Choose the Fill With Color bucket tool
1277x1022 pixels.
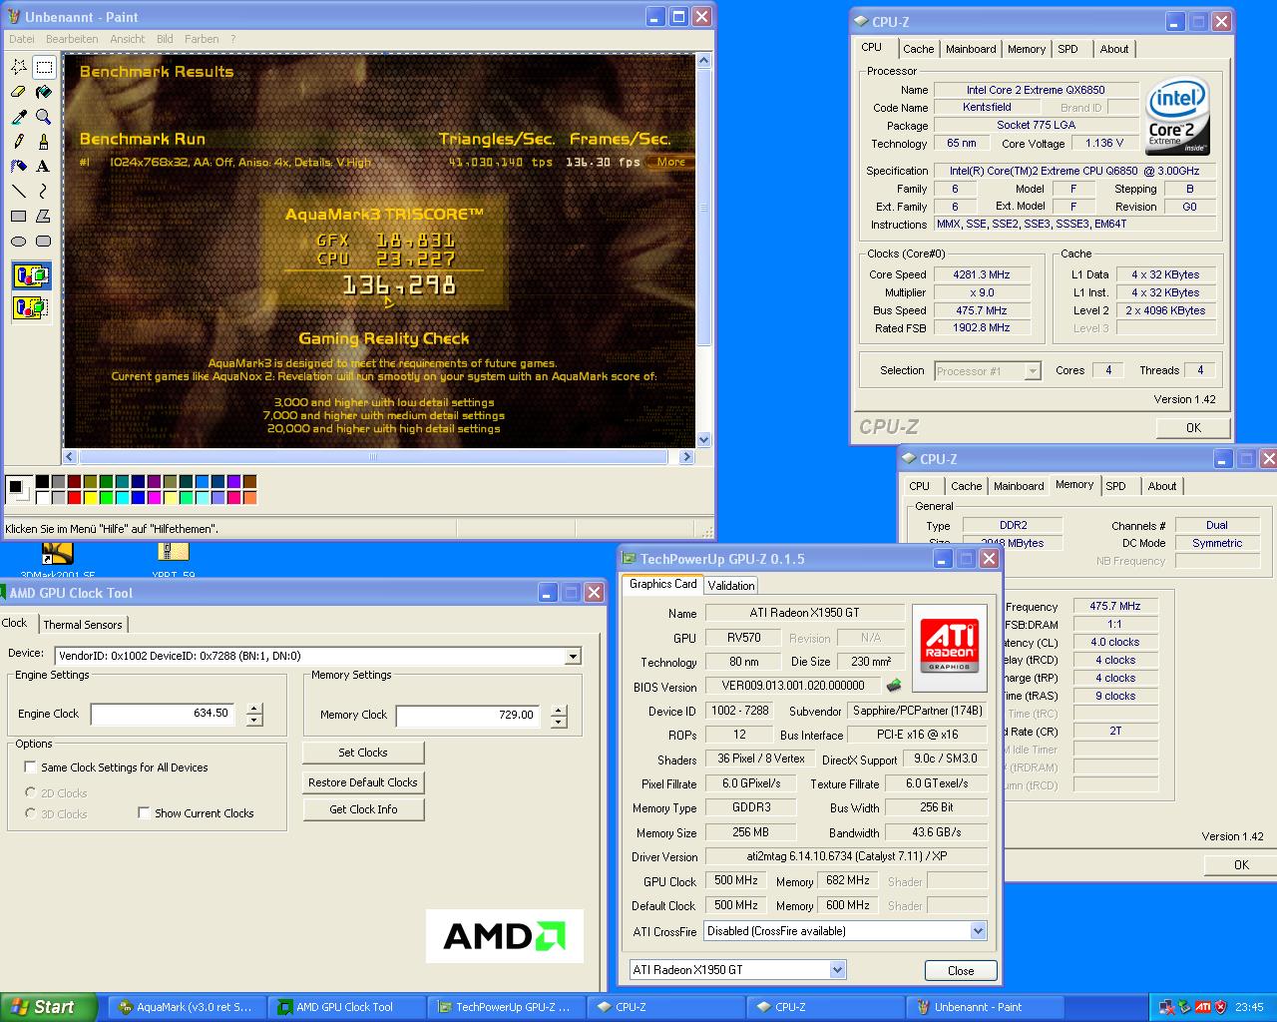[44, 92]
